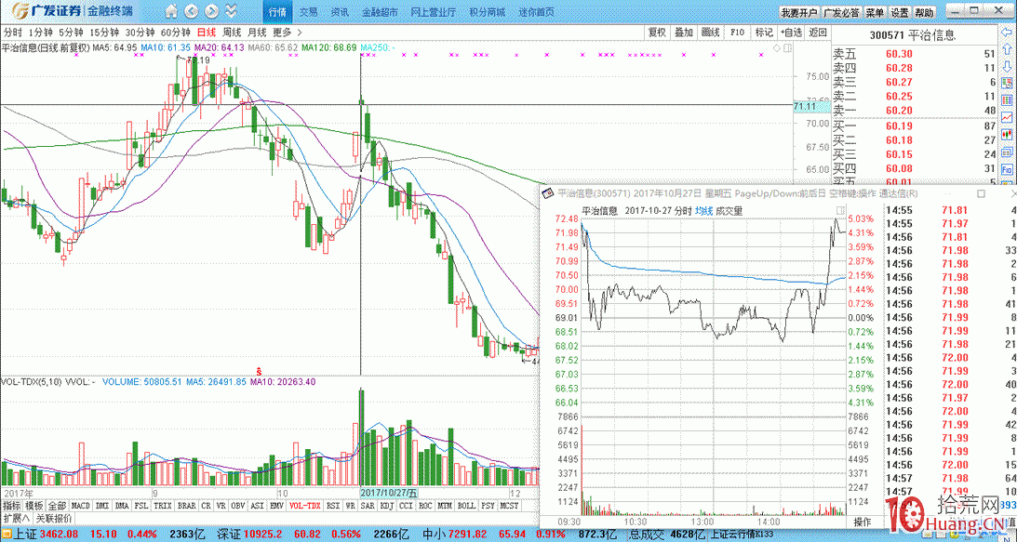
Task: Click the 广发必答 button
Action: pos(841,12)
